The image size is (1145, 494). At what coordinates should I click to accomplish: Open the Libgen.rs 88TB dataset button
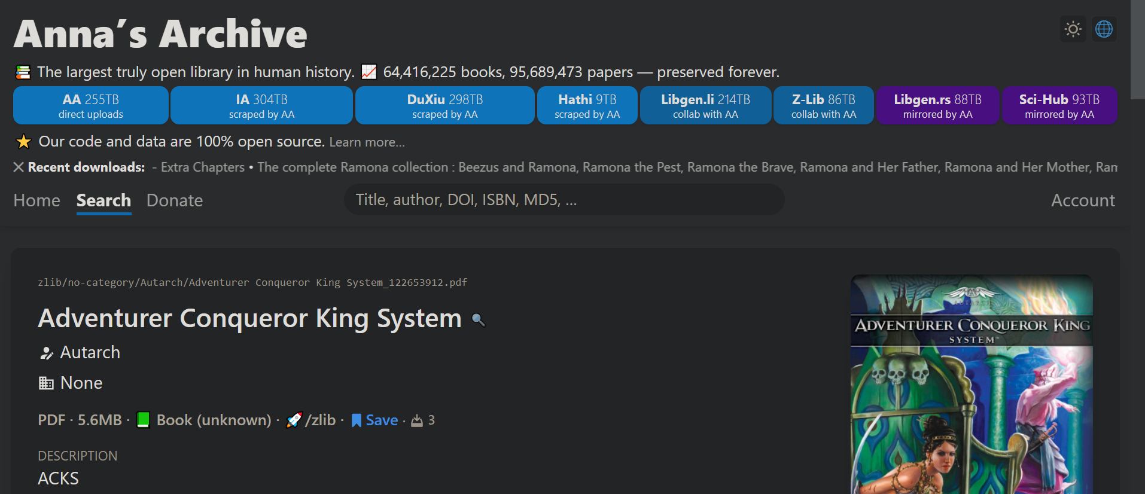937,105
